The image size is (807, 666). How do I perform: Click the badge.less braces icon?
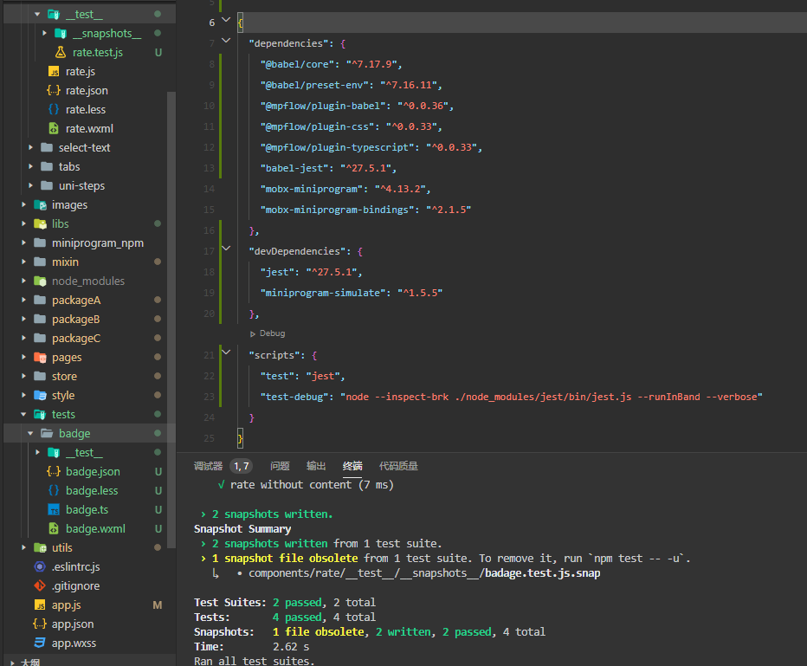click(54, 490)
